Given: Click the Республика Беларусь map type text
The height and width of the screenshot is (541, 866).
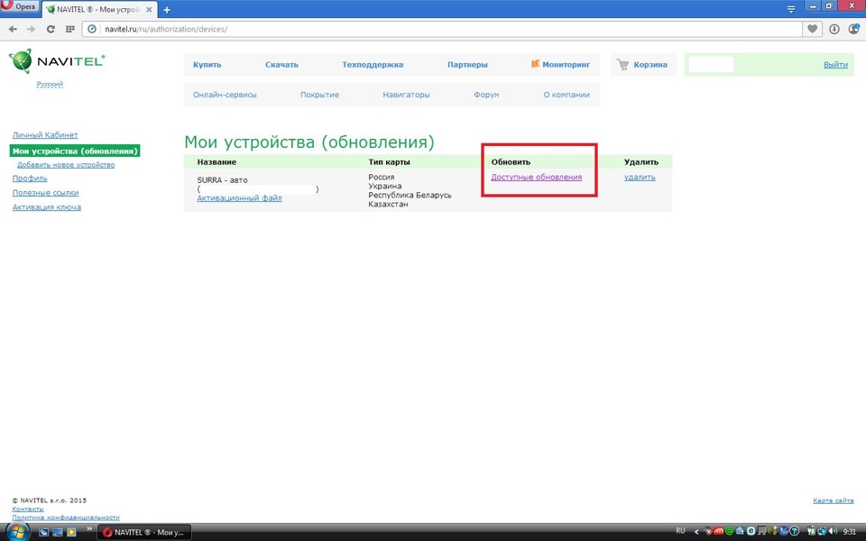Looking at the screenshot, I should (410, 195).
